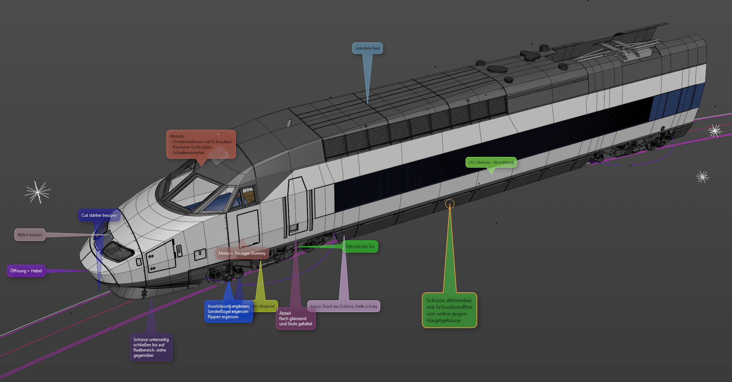Click the red 'Ätzteile' annotation bubble
This screenshot has height=382, width=732.
pyautogui.click(x=201, y=144)
